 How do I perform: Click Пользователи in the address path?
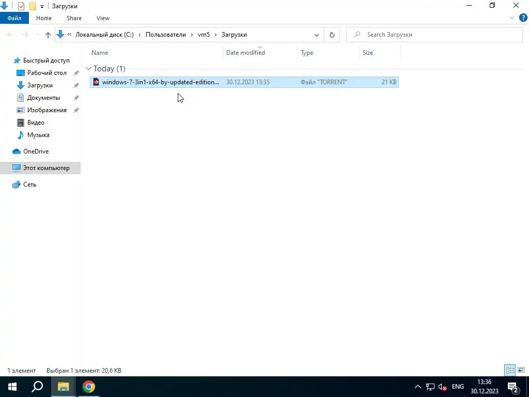pyautogui.click(x=166, y=35)
